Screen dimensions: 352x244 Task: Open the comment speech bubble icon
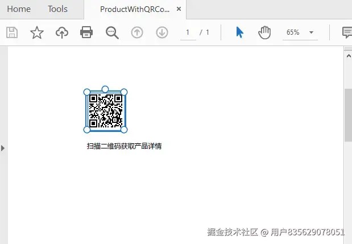click(347, 32)
